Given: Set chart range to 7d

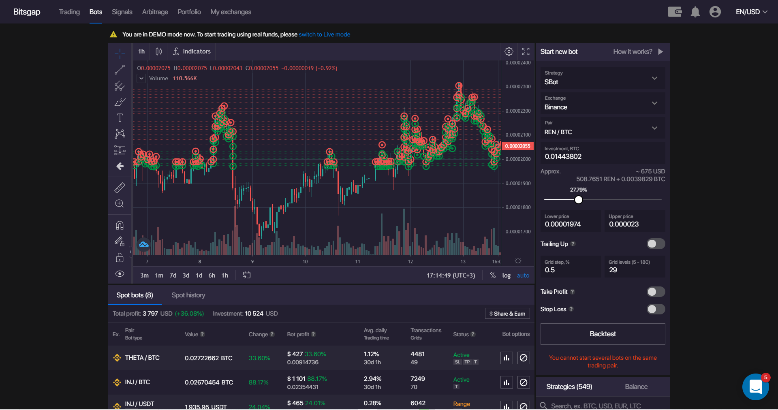Looking at the screenshot, I should 173,275.
